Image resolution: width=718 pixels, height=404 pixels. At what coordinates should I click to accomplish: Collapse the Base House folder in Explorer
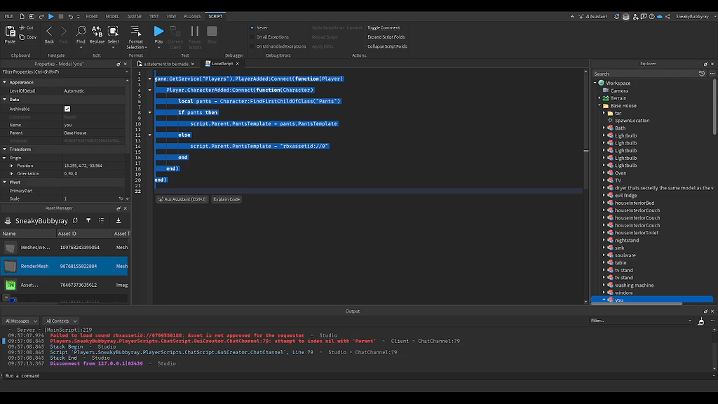[600, 106]
